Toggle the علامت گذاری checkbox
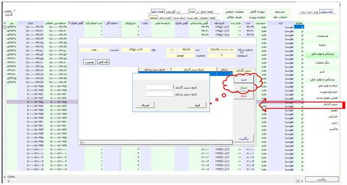This screenshot has height=185, width=347. click(x=15, y=10)
